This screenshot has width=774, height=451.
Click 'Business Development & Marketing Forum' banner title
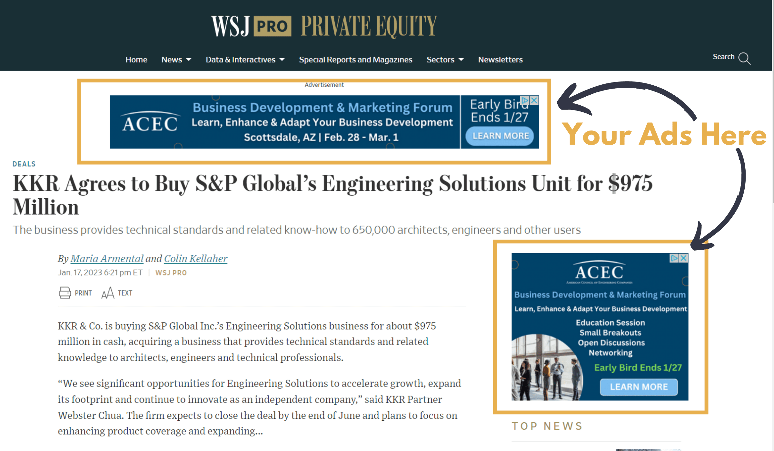pyautogui.click(x=322, y=107)
